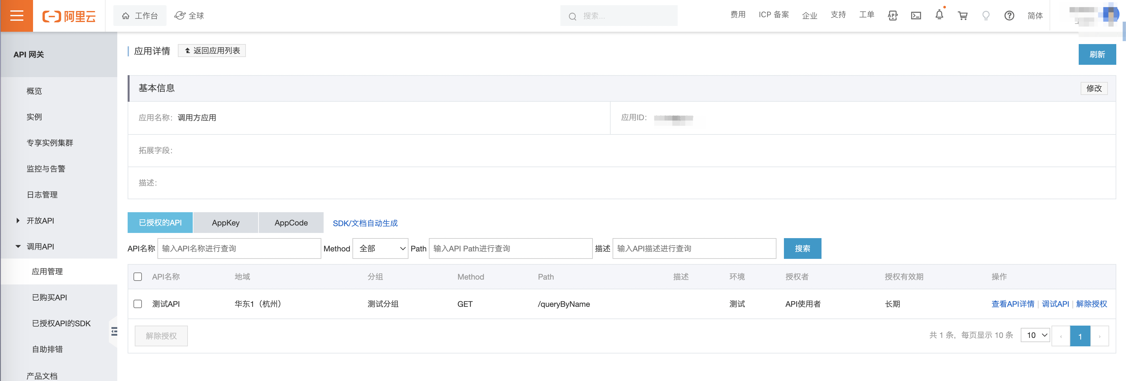1126x381 pixels.
Task: Collapse the sidebar with the handle icon
Action: pos(114,331)
